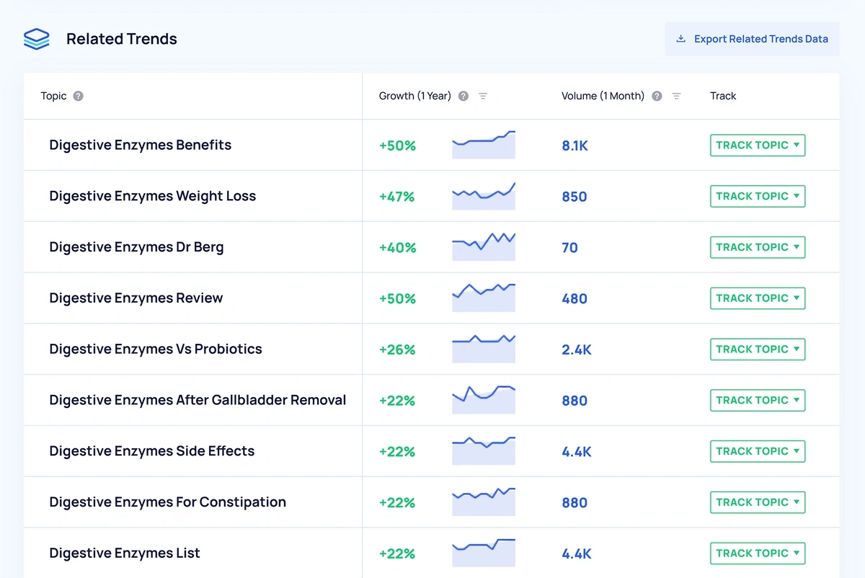This screenshot has width=865, height=578.
Task: Click the download icon in Export button
Action: click(x=680, y=39)
